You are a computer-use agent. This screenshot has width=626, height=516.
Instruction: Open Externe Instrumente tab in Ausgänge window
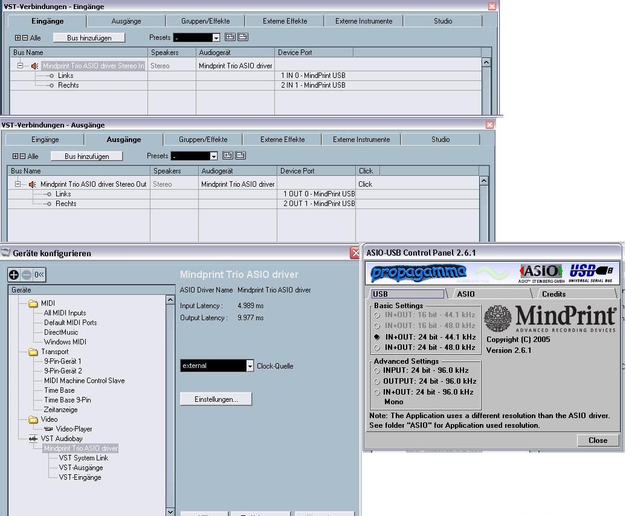tap(361, 140)
